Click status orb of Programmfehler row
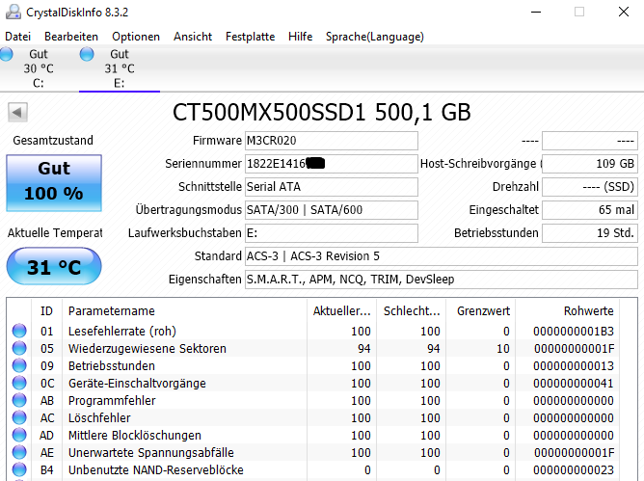 pos(19,400)
